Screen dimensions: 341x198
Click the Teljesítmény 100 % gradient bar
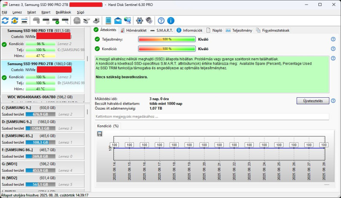coord(167,39)
